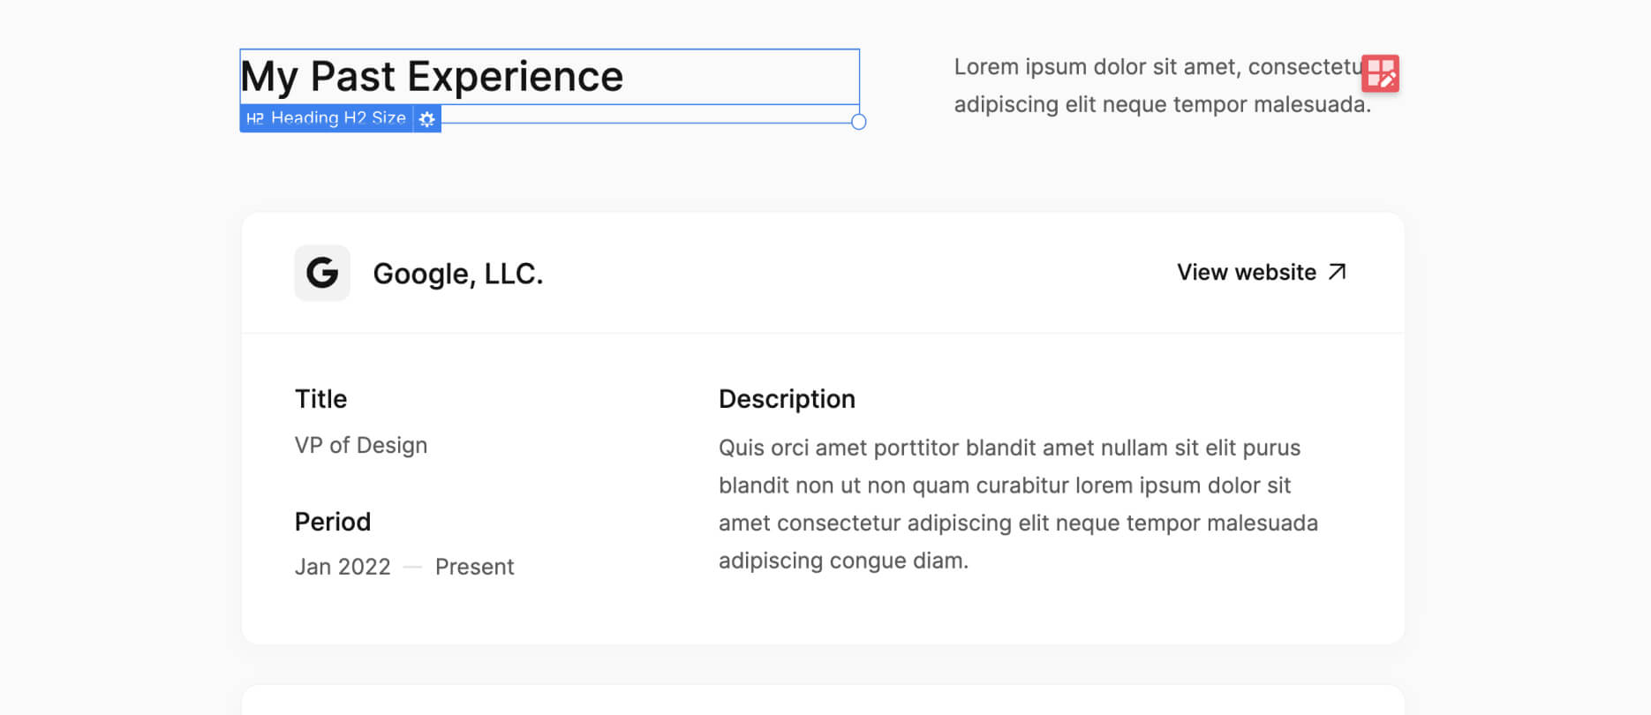Click the red section edit icon
Screen dimensions: 1651x715
click(x=1382, y=74)
